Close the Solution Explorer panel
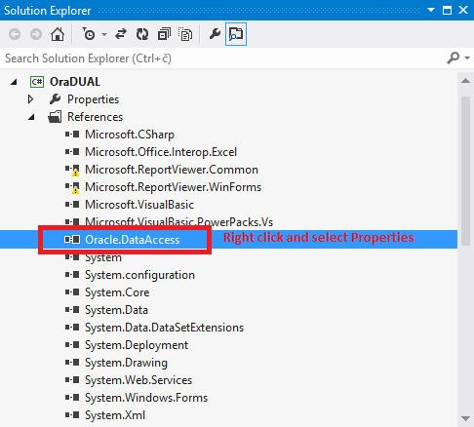The image size is (474, 427). pos(463,10)
